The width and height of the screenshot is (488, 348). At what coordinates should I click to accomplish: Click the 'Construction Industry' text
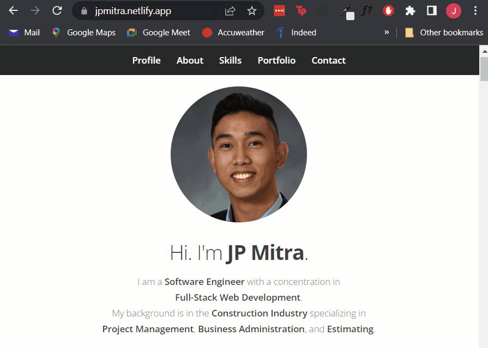point(260,313)
